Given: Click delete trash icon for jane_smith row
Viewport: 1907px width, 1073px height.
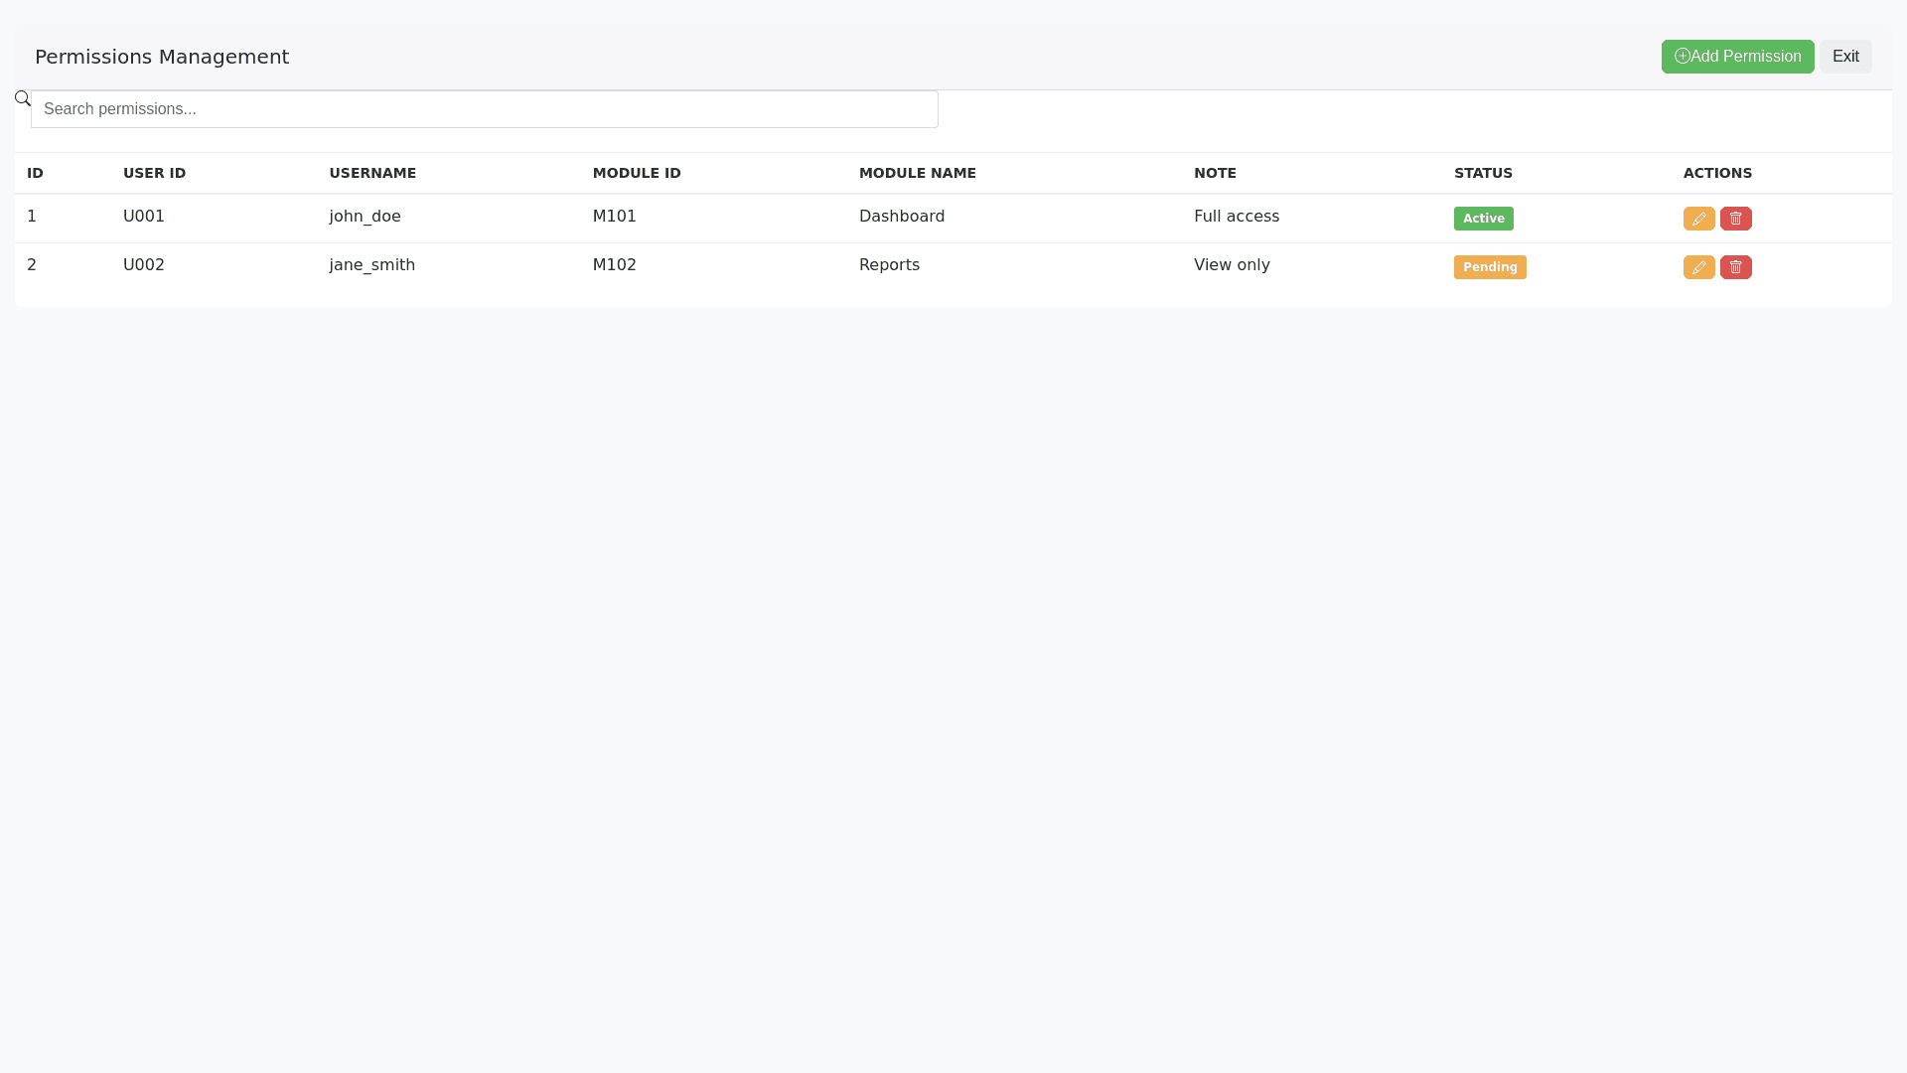Looking at the screenshot, I should pos(1735,267).
